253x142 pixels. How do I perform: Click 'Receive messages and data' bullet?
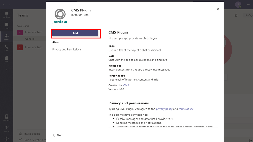point(145,119)
